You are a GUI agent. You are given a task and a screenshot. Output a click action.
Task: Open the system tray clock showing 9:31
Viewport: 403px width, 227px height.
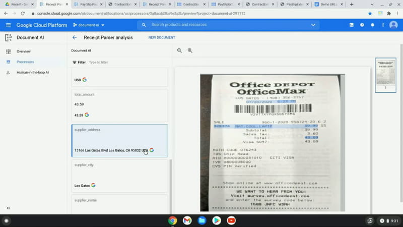pos(389,221)
